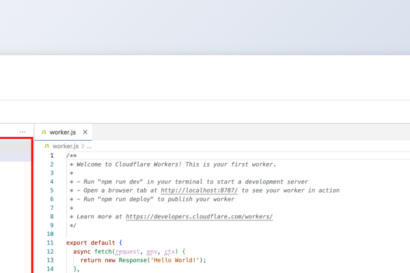The width and height of the screenshot is (410, 273).
Task: Close the worker.js editor tab
Action: pyautogui.click(x=85, y=132)
